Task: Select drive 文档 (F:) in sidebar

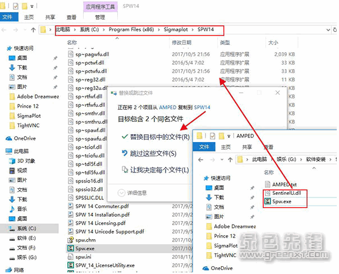Action: click(x=26, y=248)
